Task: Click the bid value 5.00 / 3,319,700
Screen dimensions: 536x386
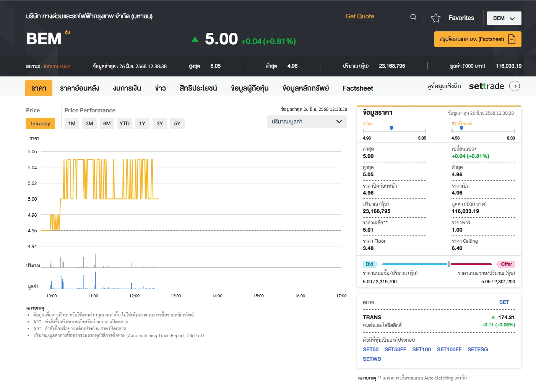Action: point(380,282)
